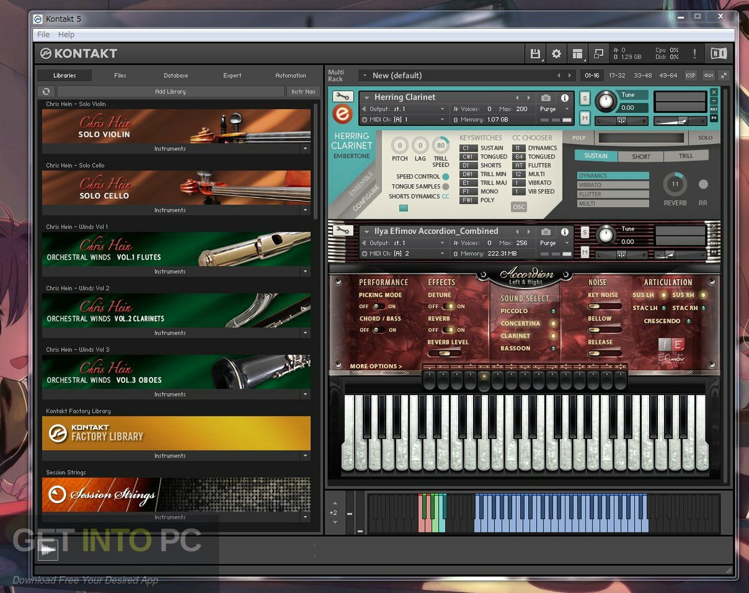This screenshot has height=593, width=749.
Task: Close Herring Clarinet instrument with X
Action: pos(714,92)
